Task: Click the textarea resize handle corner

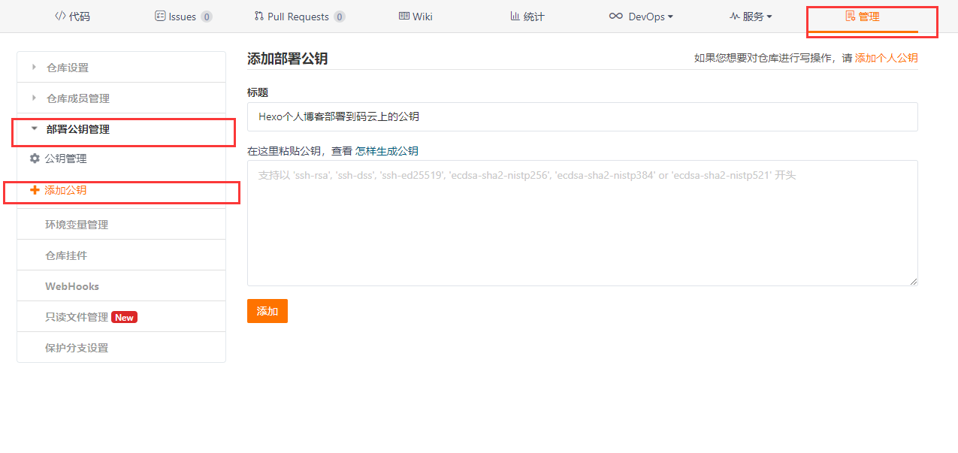Action: pyautogui.click(x=914, y=282)
